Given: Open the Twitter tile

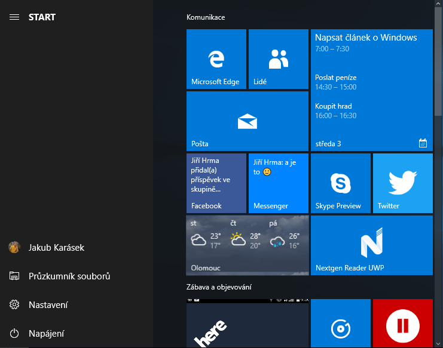Looking at the screenshot, I should 402,183.
